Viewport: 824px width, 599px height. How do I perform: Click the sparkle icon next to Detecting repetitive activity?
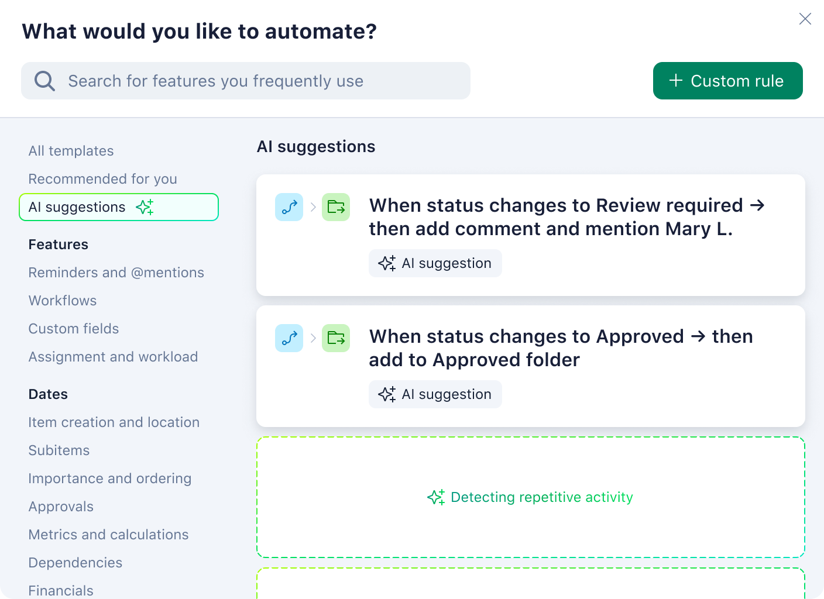435,497
